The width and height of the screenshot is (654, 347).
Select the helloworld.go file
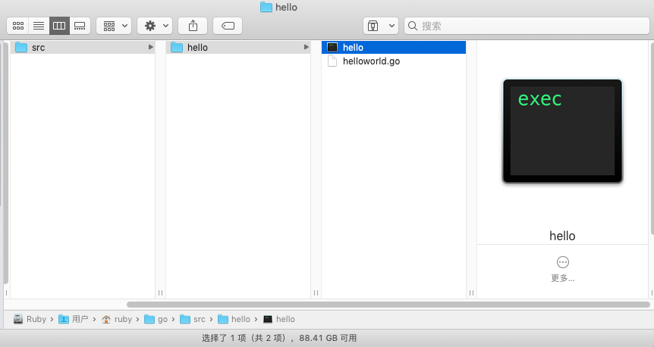tap(370, 61)
